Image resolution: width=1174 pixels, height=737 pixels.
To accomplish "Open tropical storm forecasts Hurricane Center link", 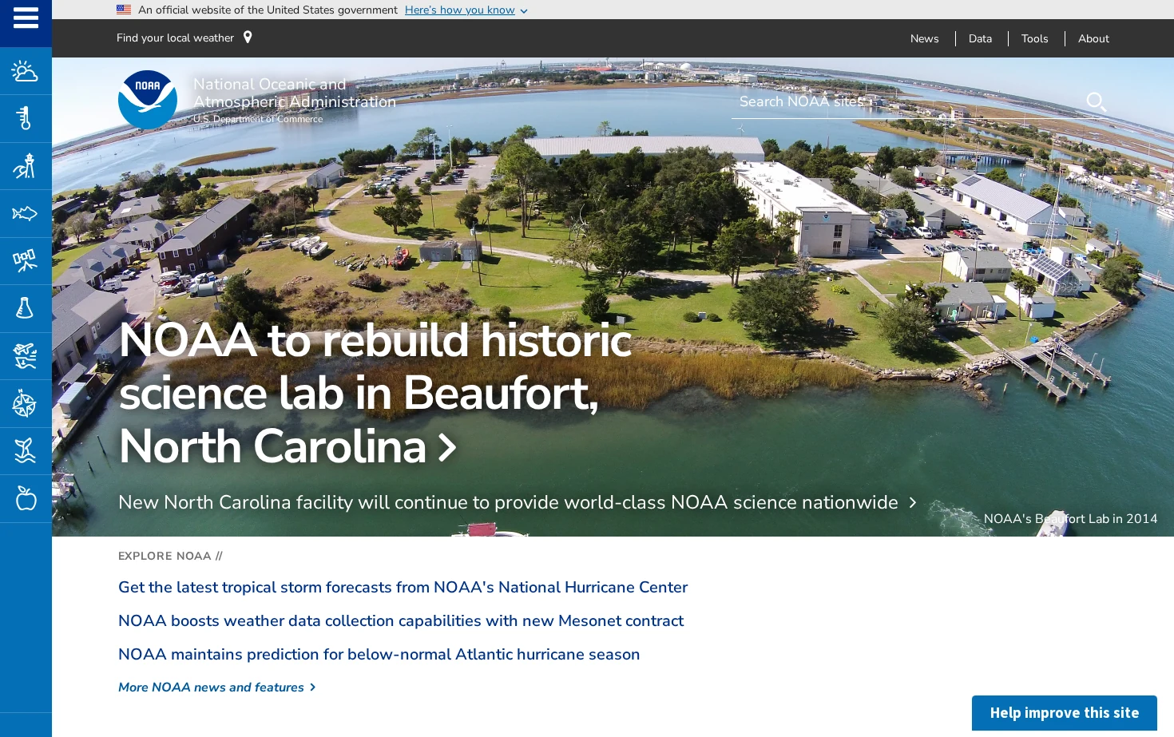I will (x=403, y=588).
